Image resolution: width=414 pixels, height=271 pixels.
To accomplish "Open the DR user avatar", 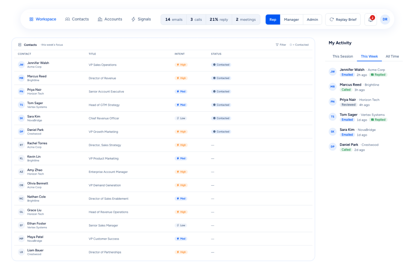I will tap(385, 19).
